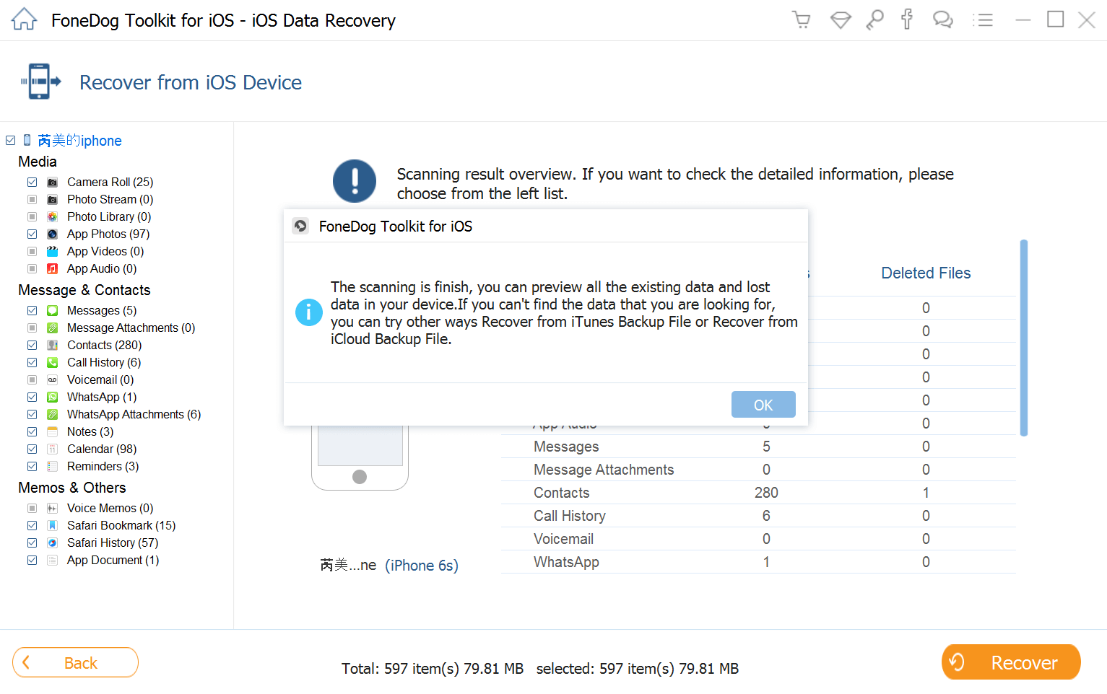Uncheck the Safari History checkbox
Image resolution: width=1107 pixels, height=694 pixels.
tap(32, 543)
